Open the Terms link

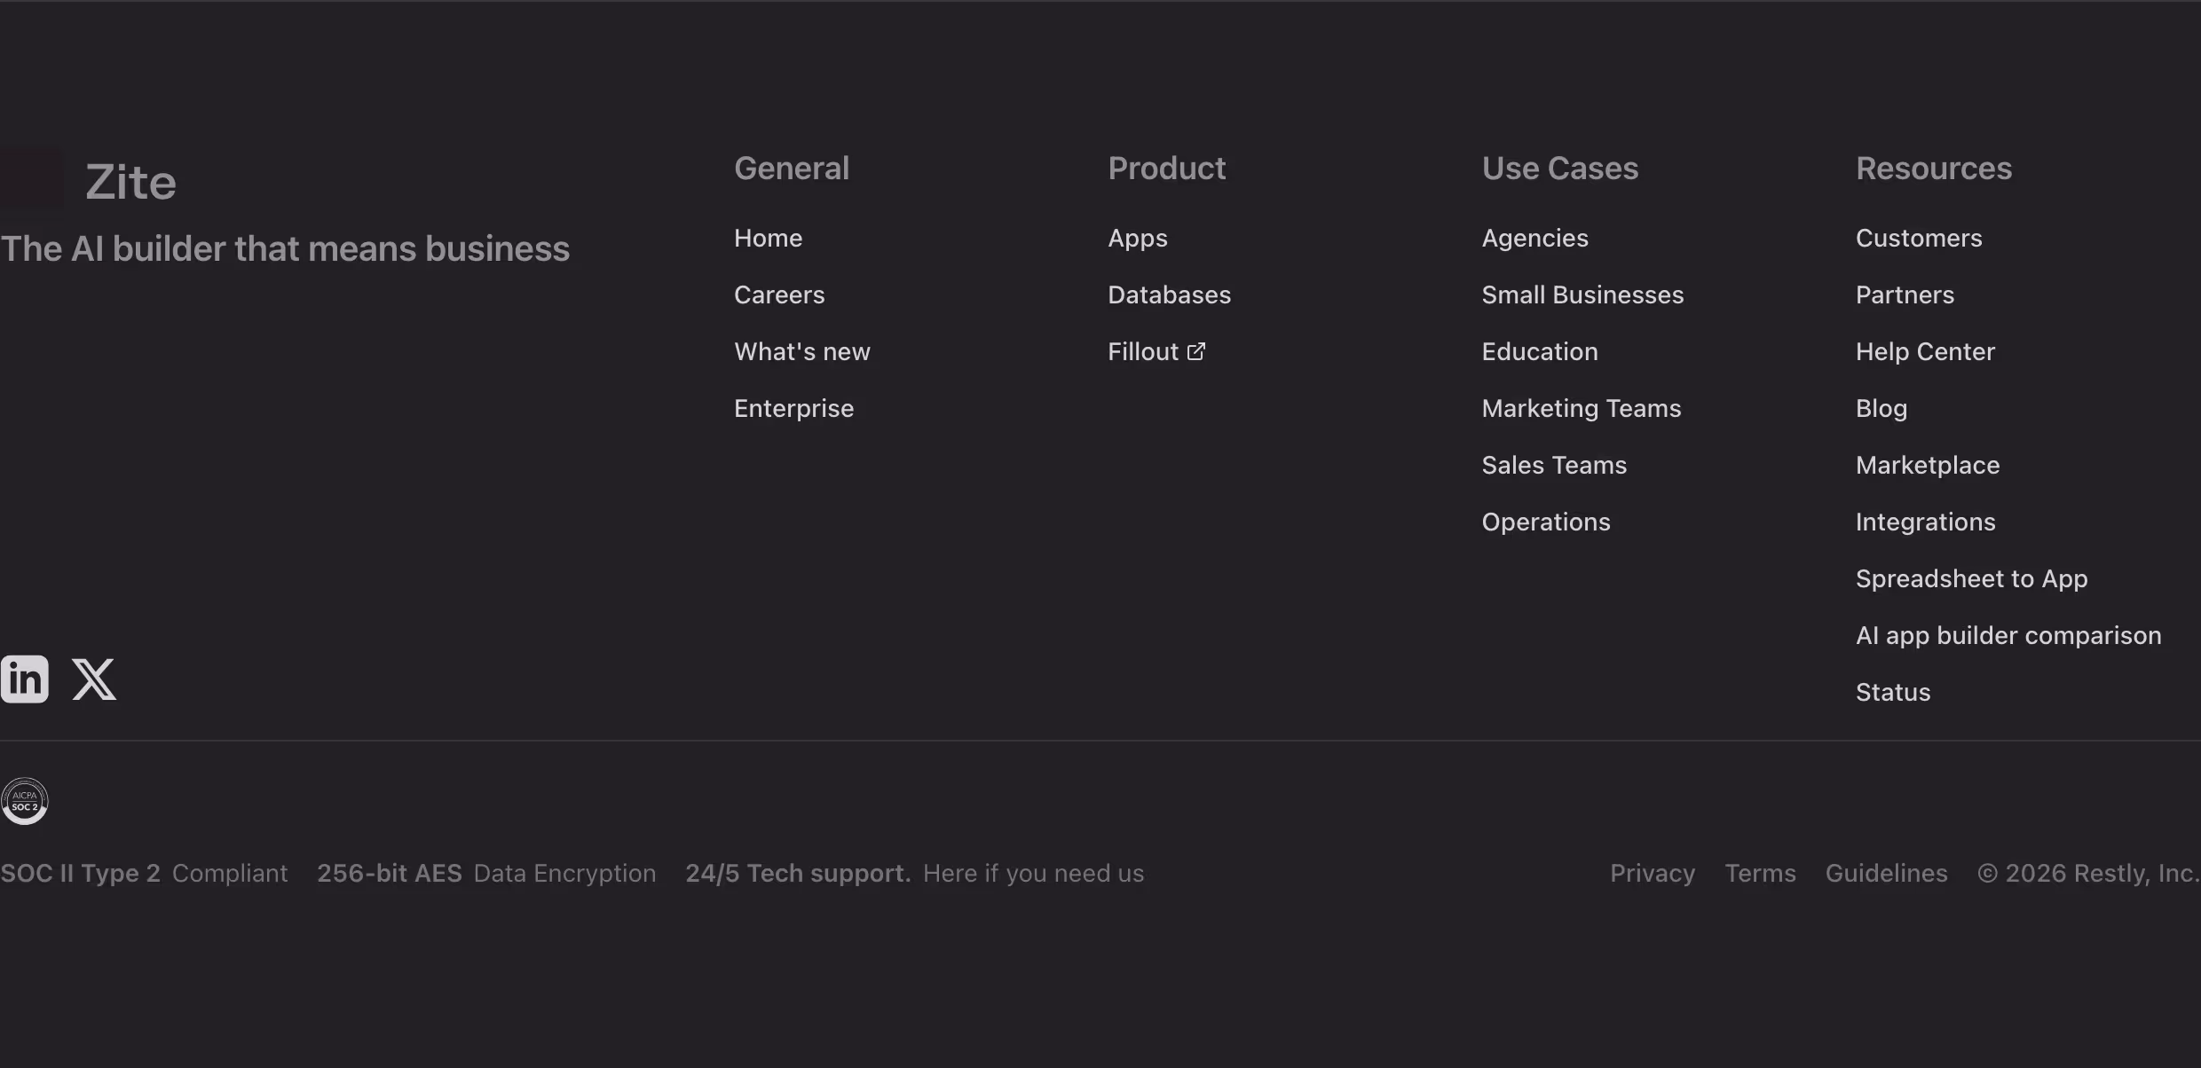point(1760,873)
